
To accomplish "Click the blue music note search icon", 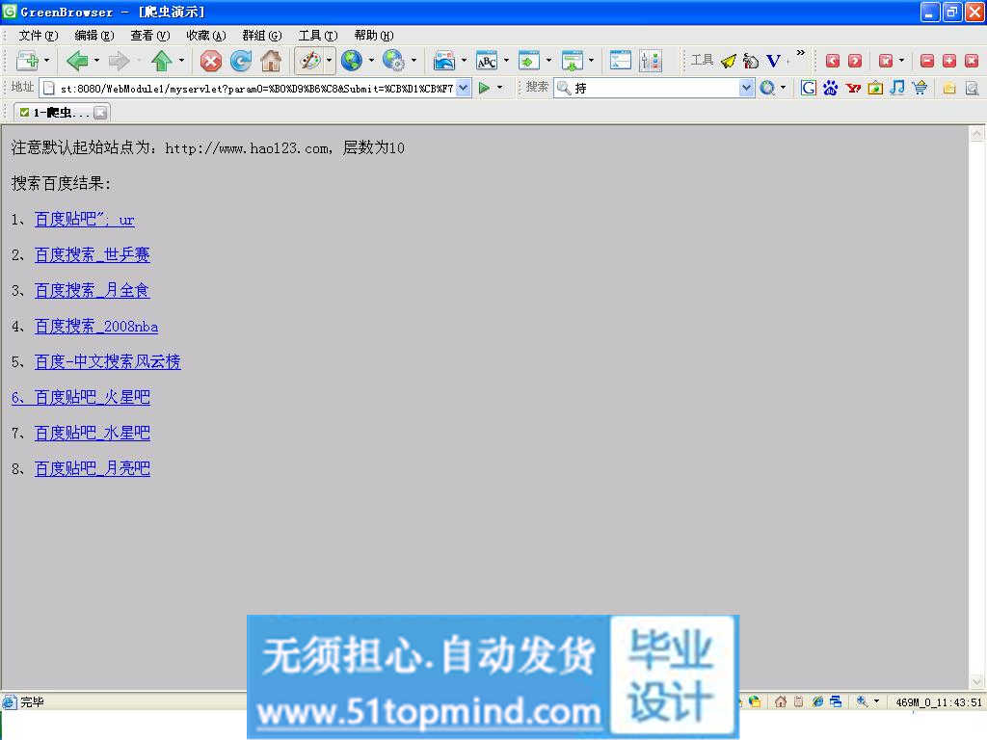I will pos(897,88).
